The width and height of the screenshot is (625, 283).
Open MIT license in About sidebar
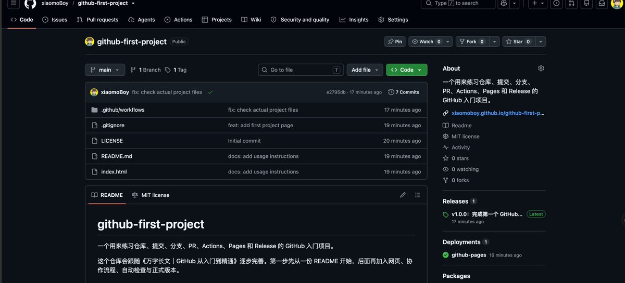coord(461,136)
